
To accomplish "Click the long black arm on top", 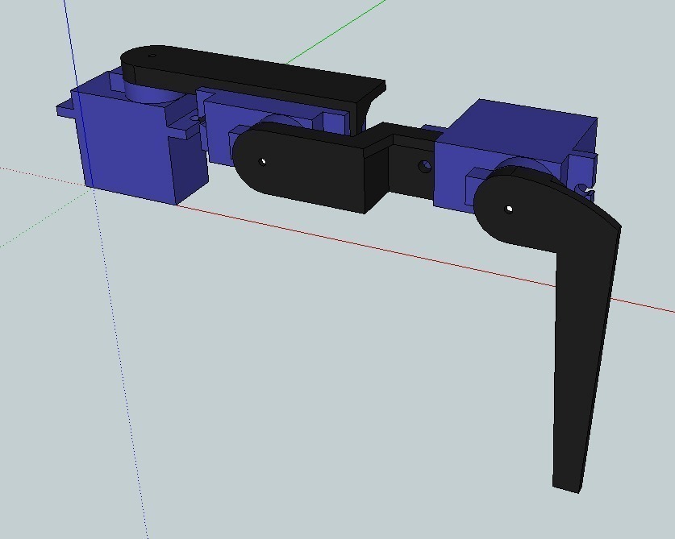I will click(x=254, y=81).
